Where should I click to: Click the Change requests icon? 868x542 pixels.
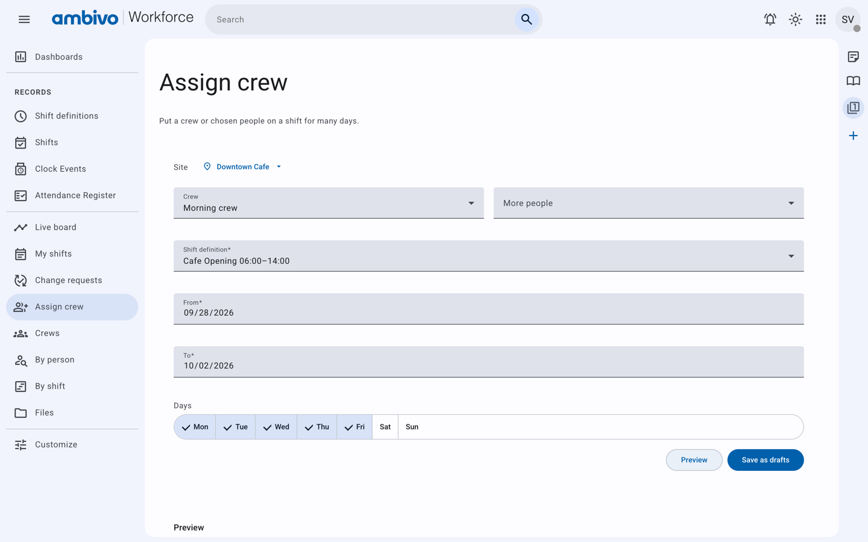20,280
